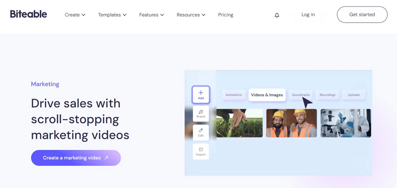The image size is (397, 188).
Task: Select the Brand icon in sidebar
Action: coord(201,114)
